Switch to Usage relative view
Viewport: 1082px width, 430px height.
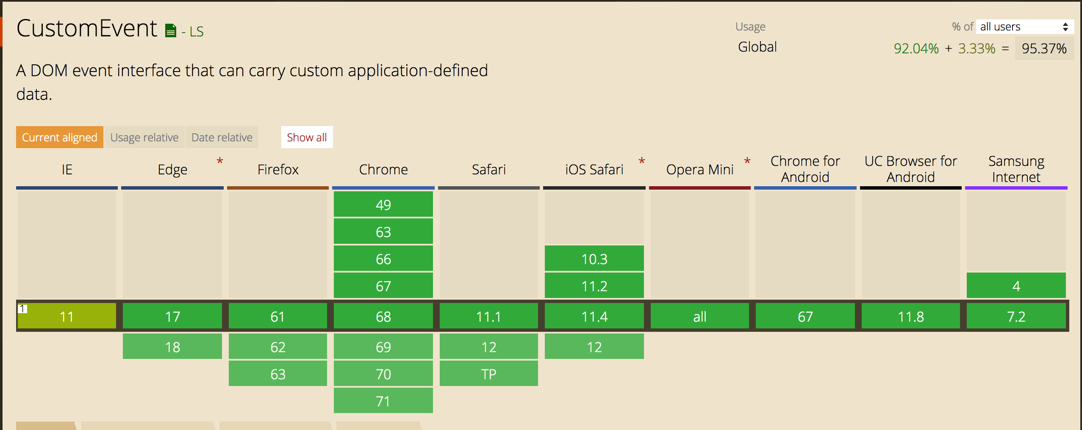click(x=144, y=137)
